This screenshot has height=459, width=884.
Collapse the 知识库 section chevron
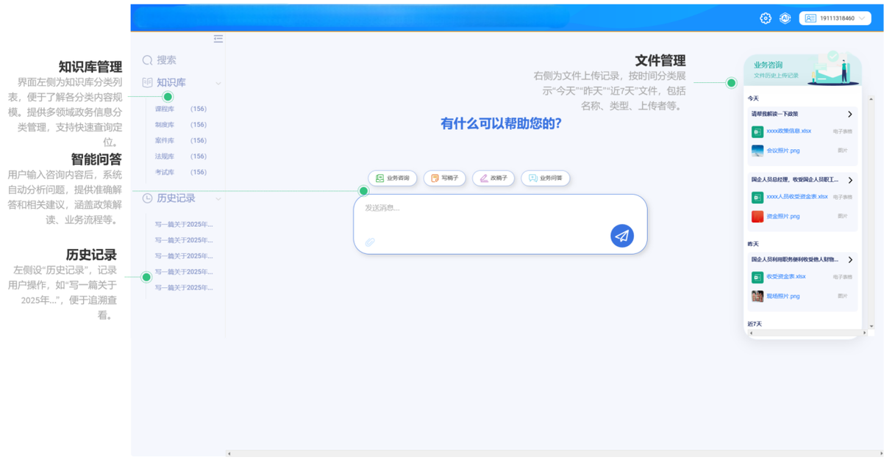click(218, 84)
